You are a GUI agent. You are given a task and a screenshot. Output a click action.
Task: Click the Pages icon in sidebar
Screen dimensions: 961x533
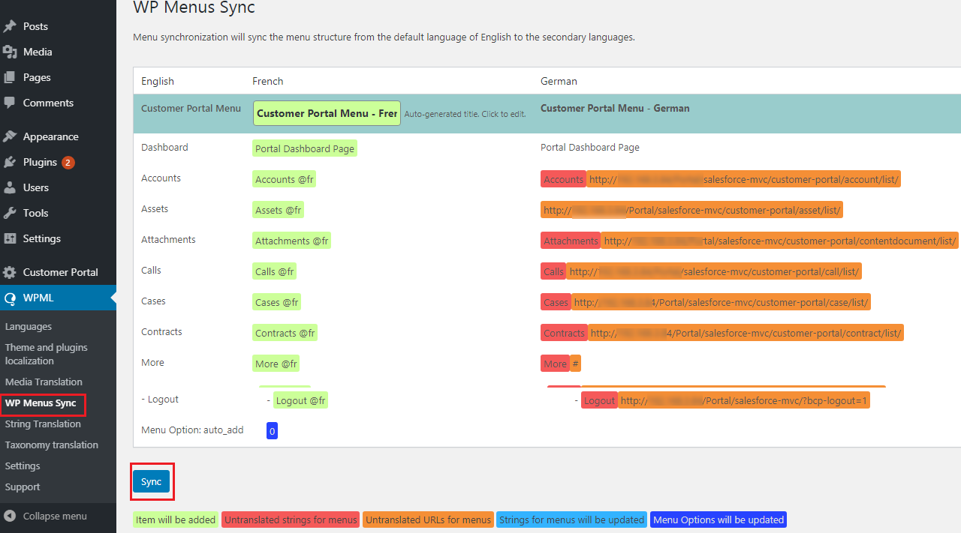(x=10, y=77)
